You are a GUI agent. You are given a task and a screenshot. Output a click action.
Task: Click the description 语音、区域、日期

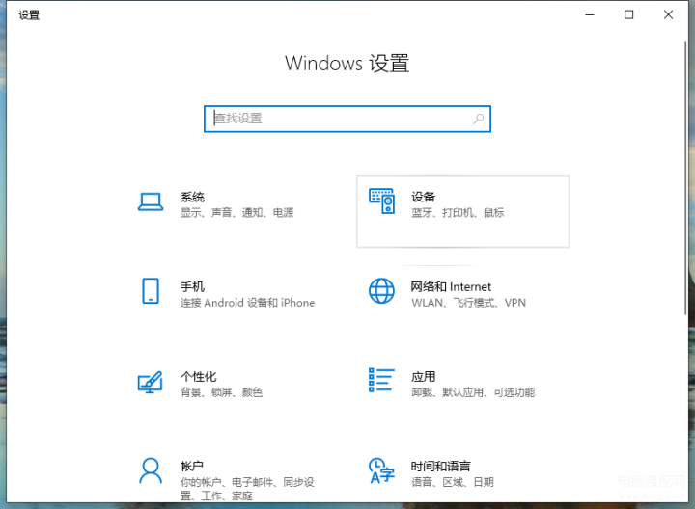pyautogui.click(x=452, y=482)
